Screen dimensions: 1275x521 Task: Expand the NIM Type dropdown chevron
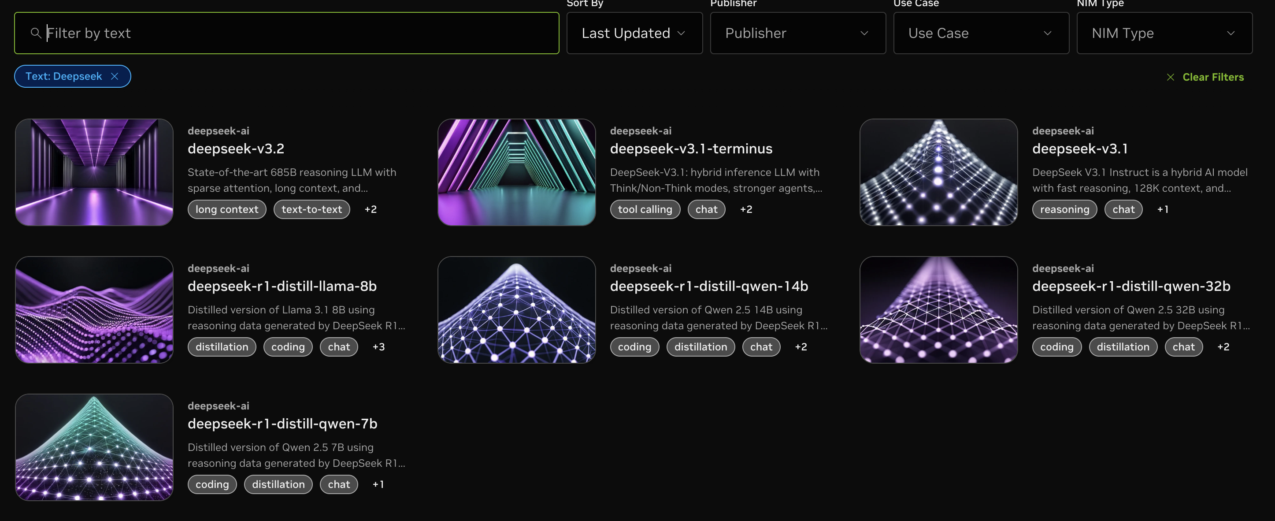(x=1231, y=33)
